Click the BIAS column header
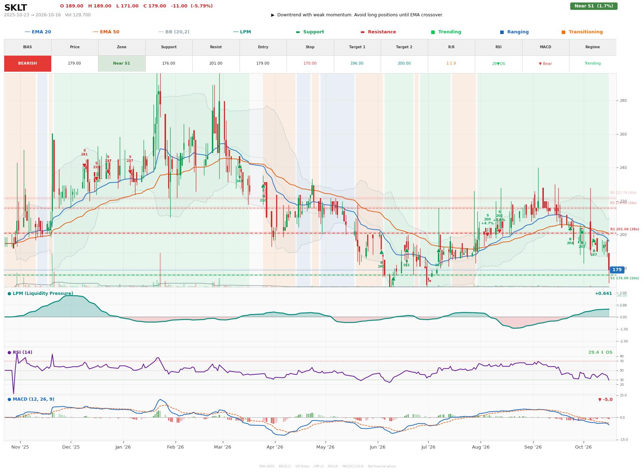This screenshot has width=643, height=472. (x=27, y=47)
